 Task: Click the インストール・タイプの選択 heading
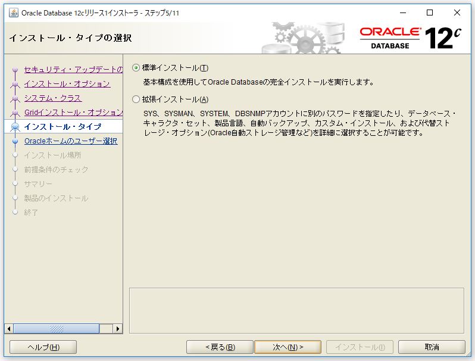click(70, 38)
